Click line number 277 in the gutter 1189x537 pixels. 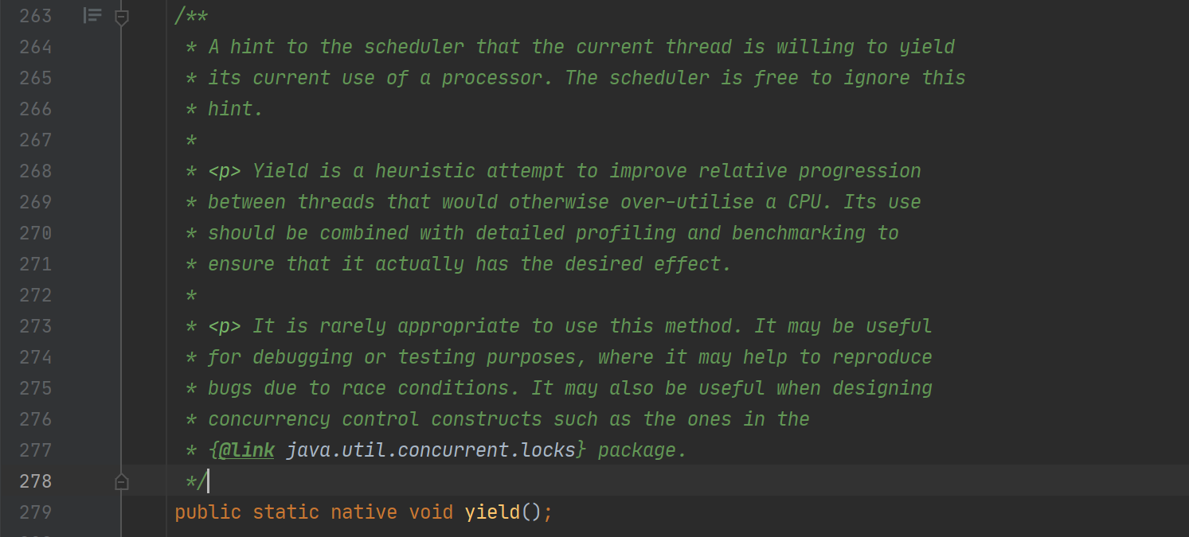35,450
